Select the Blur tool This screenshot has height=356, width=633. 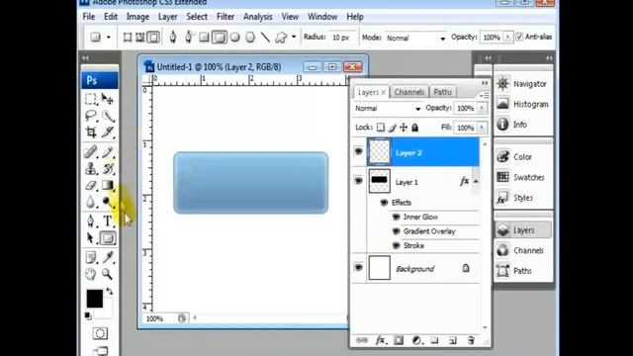[91, 202]
